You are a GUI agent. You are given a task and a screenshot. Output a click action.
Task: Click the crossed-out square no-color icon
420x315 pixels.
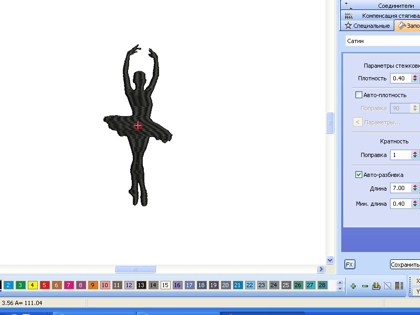(387, 286)
